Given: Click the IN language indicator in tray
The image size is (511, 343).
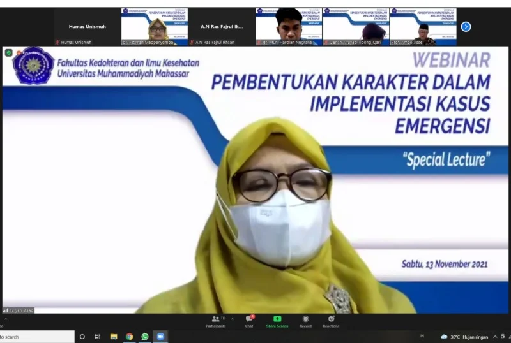Looking at the screenshot, I should (422, 336).
